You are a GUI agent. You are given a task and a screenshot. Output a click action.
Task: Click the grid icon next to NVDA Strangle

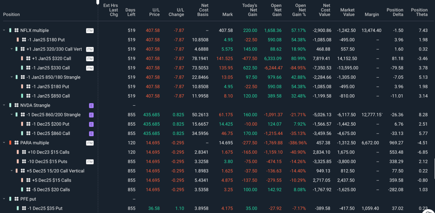click(16, 105)
